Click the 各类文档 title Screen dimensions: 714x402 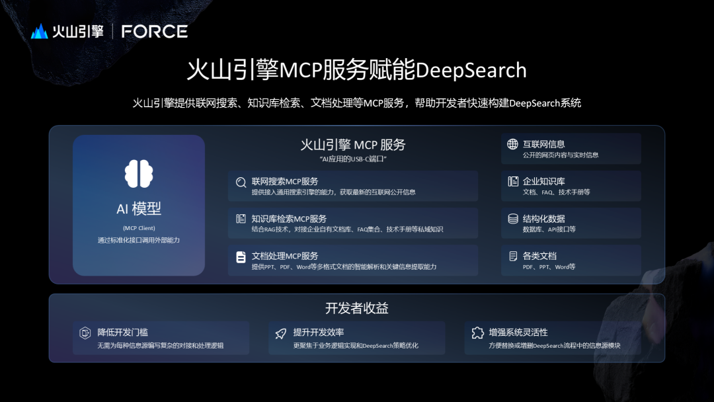pyautogui.click(x=539, y=257)
